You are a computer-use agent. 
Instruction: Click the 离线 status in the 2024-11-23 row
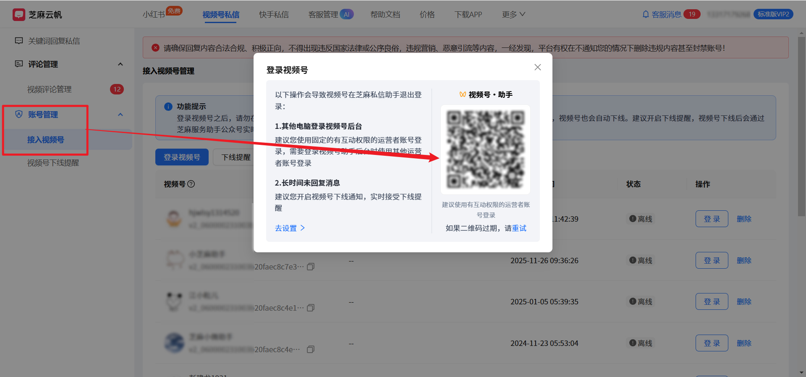[x=641, y=343]
